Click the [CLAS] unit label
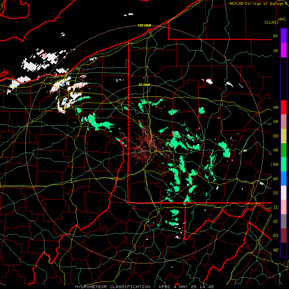The width and height of the screenshot is (289, 289). [x=271, y=22]
